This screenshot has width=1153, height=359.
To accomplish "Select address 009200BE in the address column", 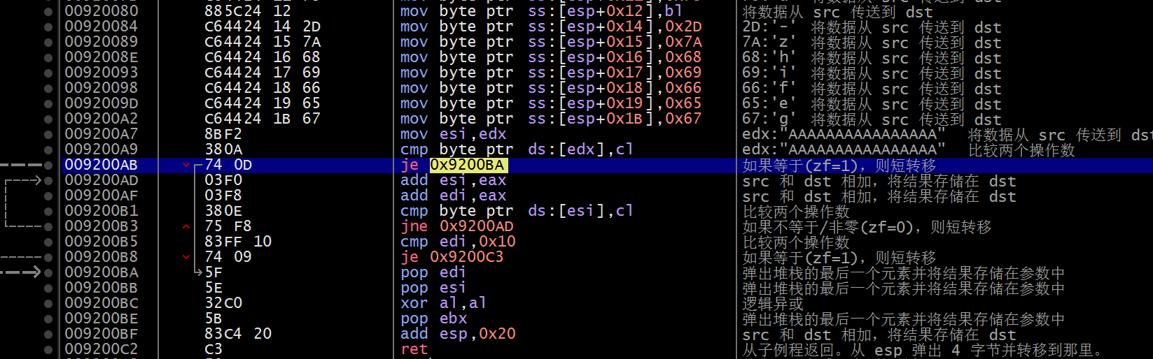I will pos(102,318).
